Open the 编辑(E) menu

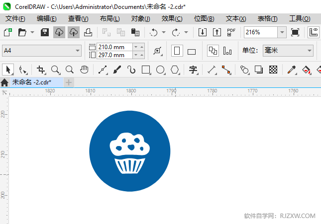pos(47,19)
